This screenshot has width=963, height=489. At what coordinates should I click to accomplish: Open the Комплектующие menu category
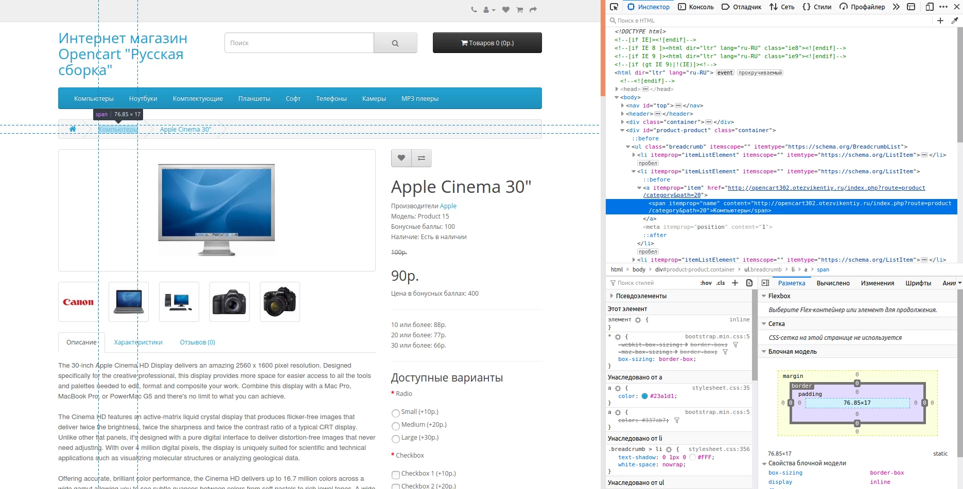pos(198,98)
